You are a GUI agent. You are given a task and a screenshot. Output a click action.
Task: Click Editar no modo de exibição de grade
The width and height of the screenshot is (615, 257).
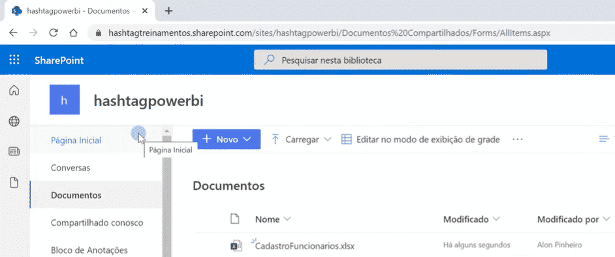tap(420, 139)
